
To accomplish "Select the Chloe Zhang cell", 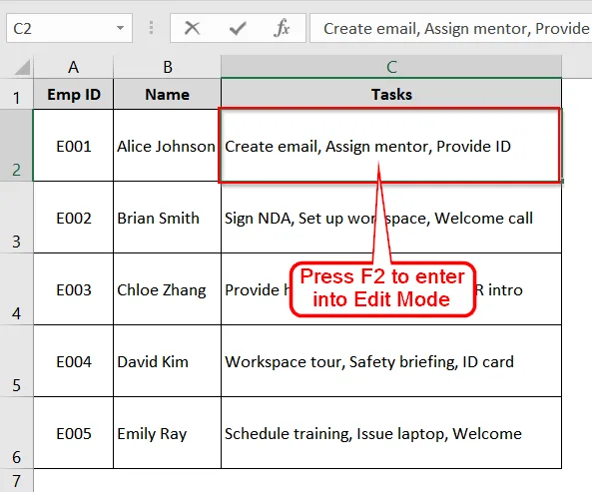I will 168,289.
